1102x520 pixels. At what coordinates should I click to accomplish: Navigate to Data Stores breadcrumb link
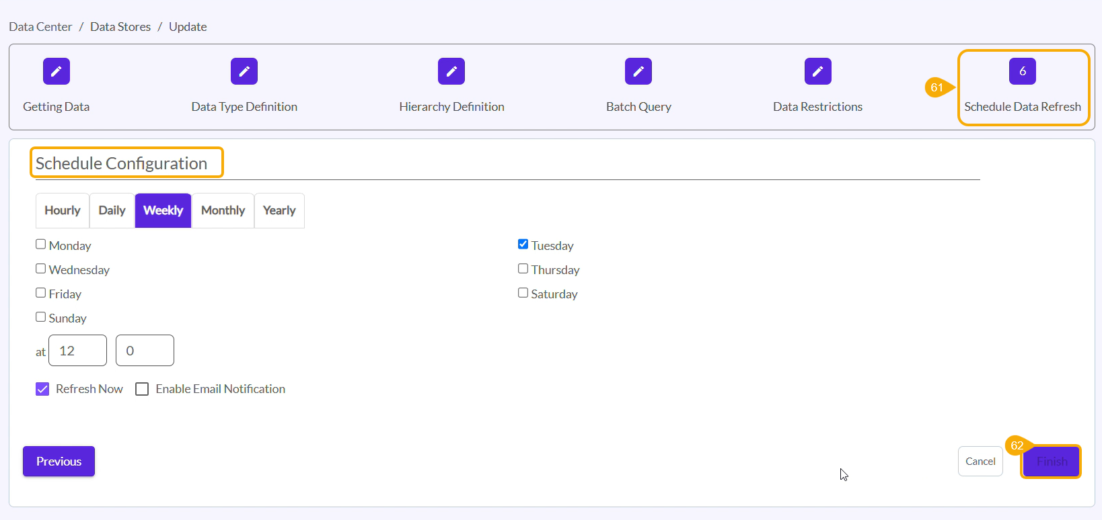coord(120,27)
